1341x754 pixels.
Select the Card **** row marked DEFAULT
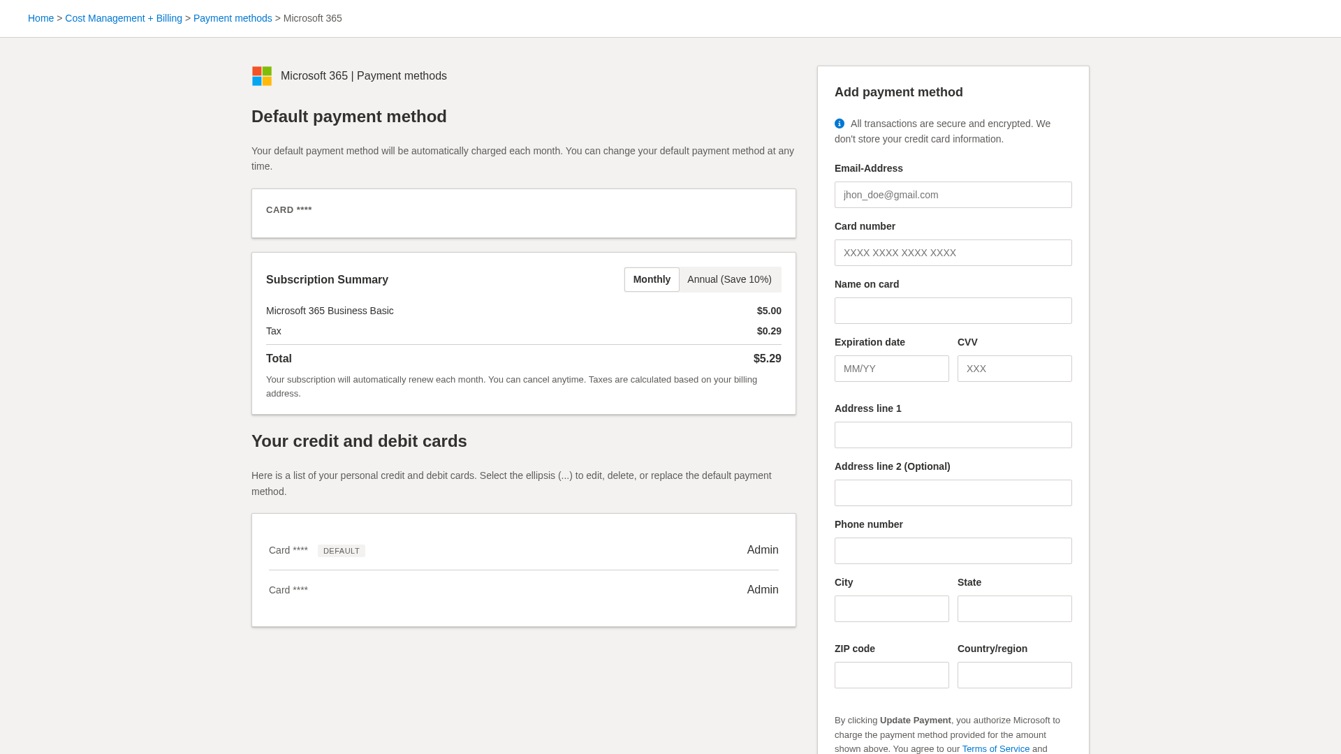524,550
